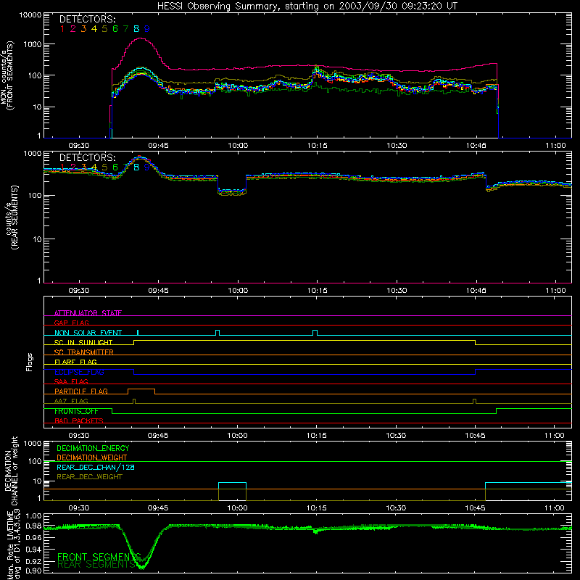Click the REAR SEGMENTS label in livetime plot
The width and height of the screenshot is (580, 580).
pyautogui.click(x=96, y=565)
